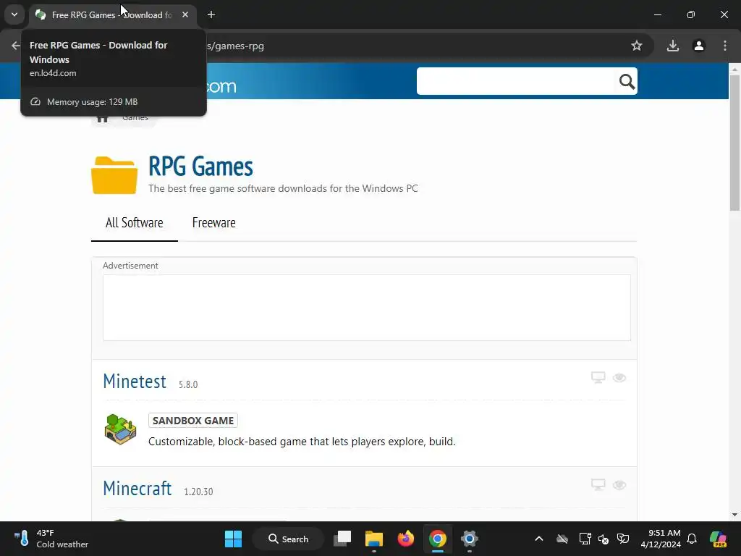The image size is (741, 556).
Task: Click the Minetest description text
Action: (302, 442)
